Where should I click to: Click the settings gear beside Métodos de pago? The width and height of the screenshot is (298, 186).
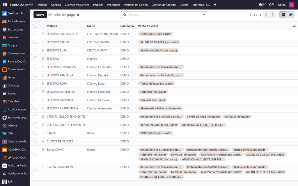click(78, 15)
